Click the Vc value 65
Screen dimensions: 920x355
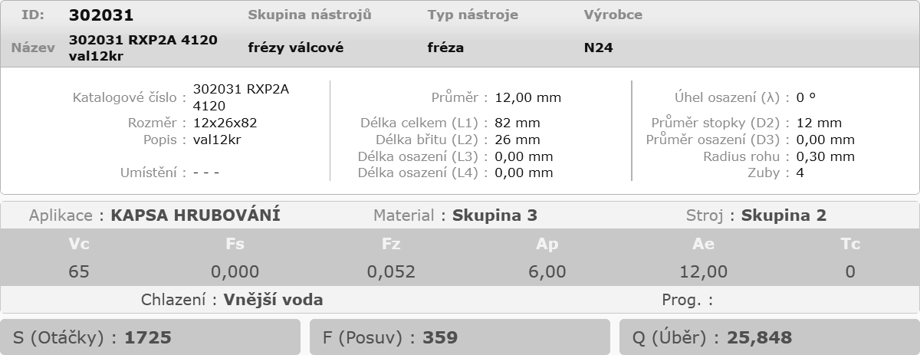click(x=79, y=271)
